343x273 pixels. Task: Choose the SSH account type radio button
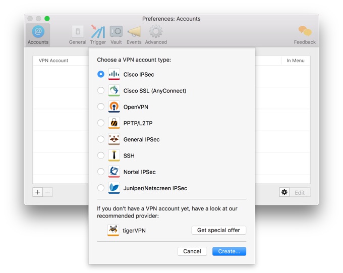click(101, 155)
